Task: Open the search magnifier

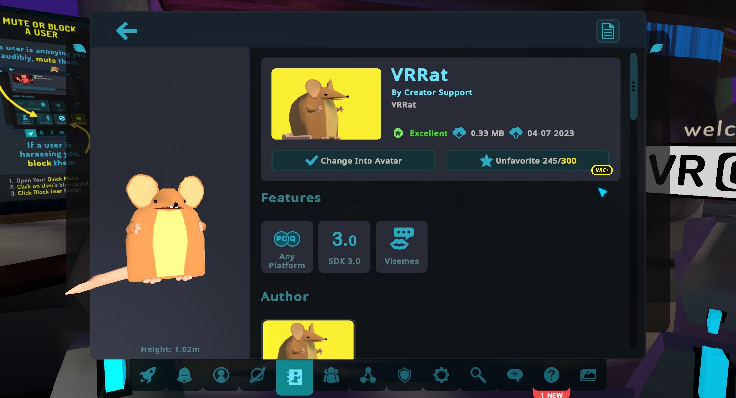Action: click(x=477, y=374)
